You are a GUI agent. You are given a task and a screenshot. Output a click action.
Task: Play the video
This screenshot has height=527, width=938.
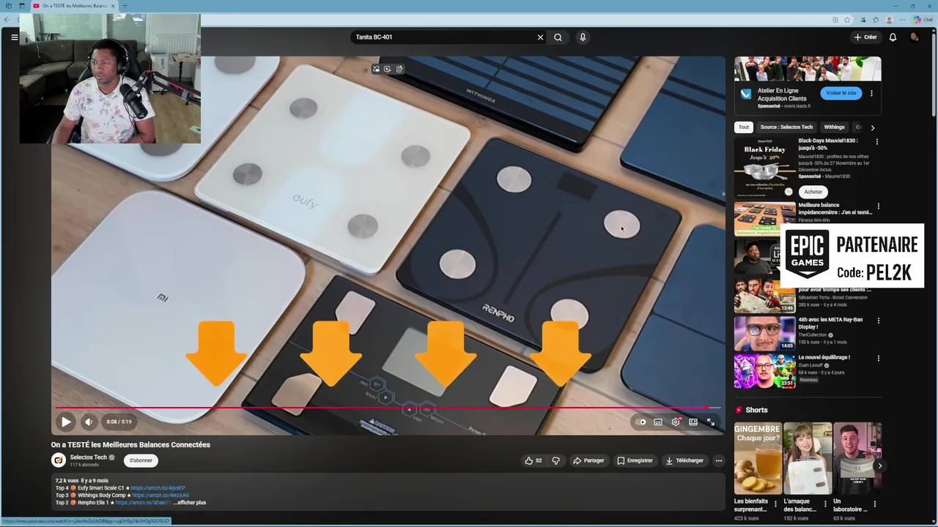tap(66, 422)
